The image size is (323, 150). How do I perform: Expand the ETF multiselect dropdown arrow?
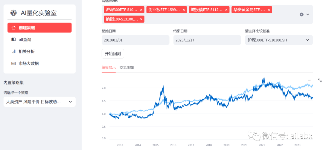click(x=308, y=14)
